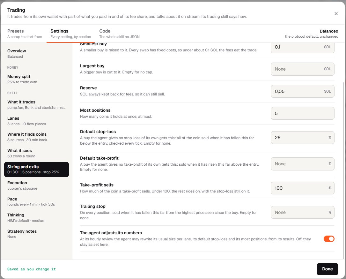Image resolution: width=346 pixels, height=279 pixels.
Task: Open the Execution section
Action: point(36,185)
